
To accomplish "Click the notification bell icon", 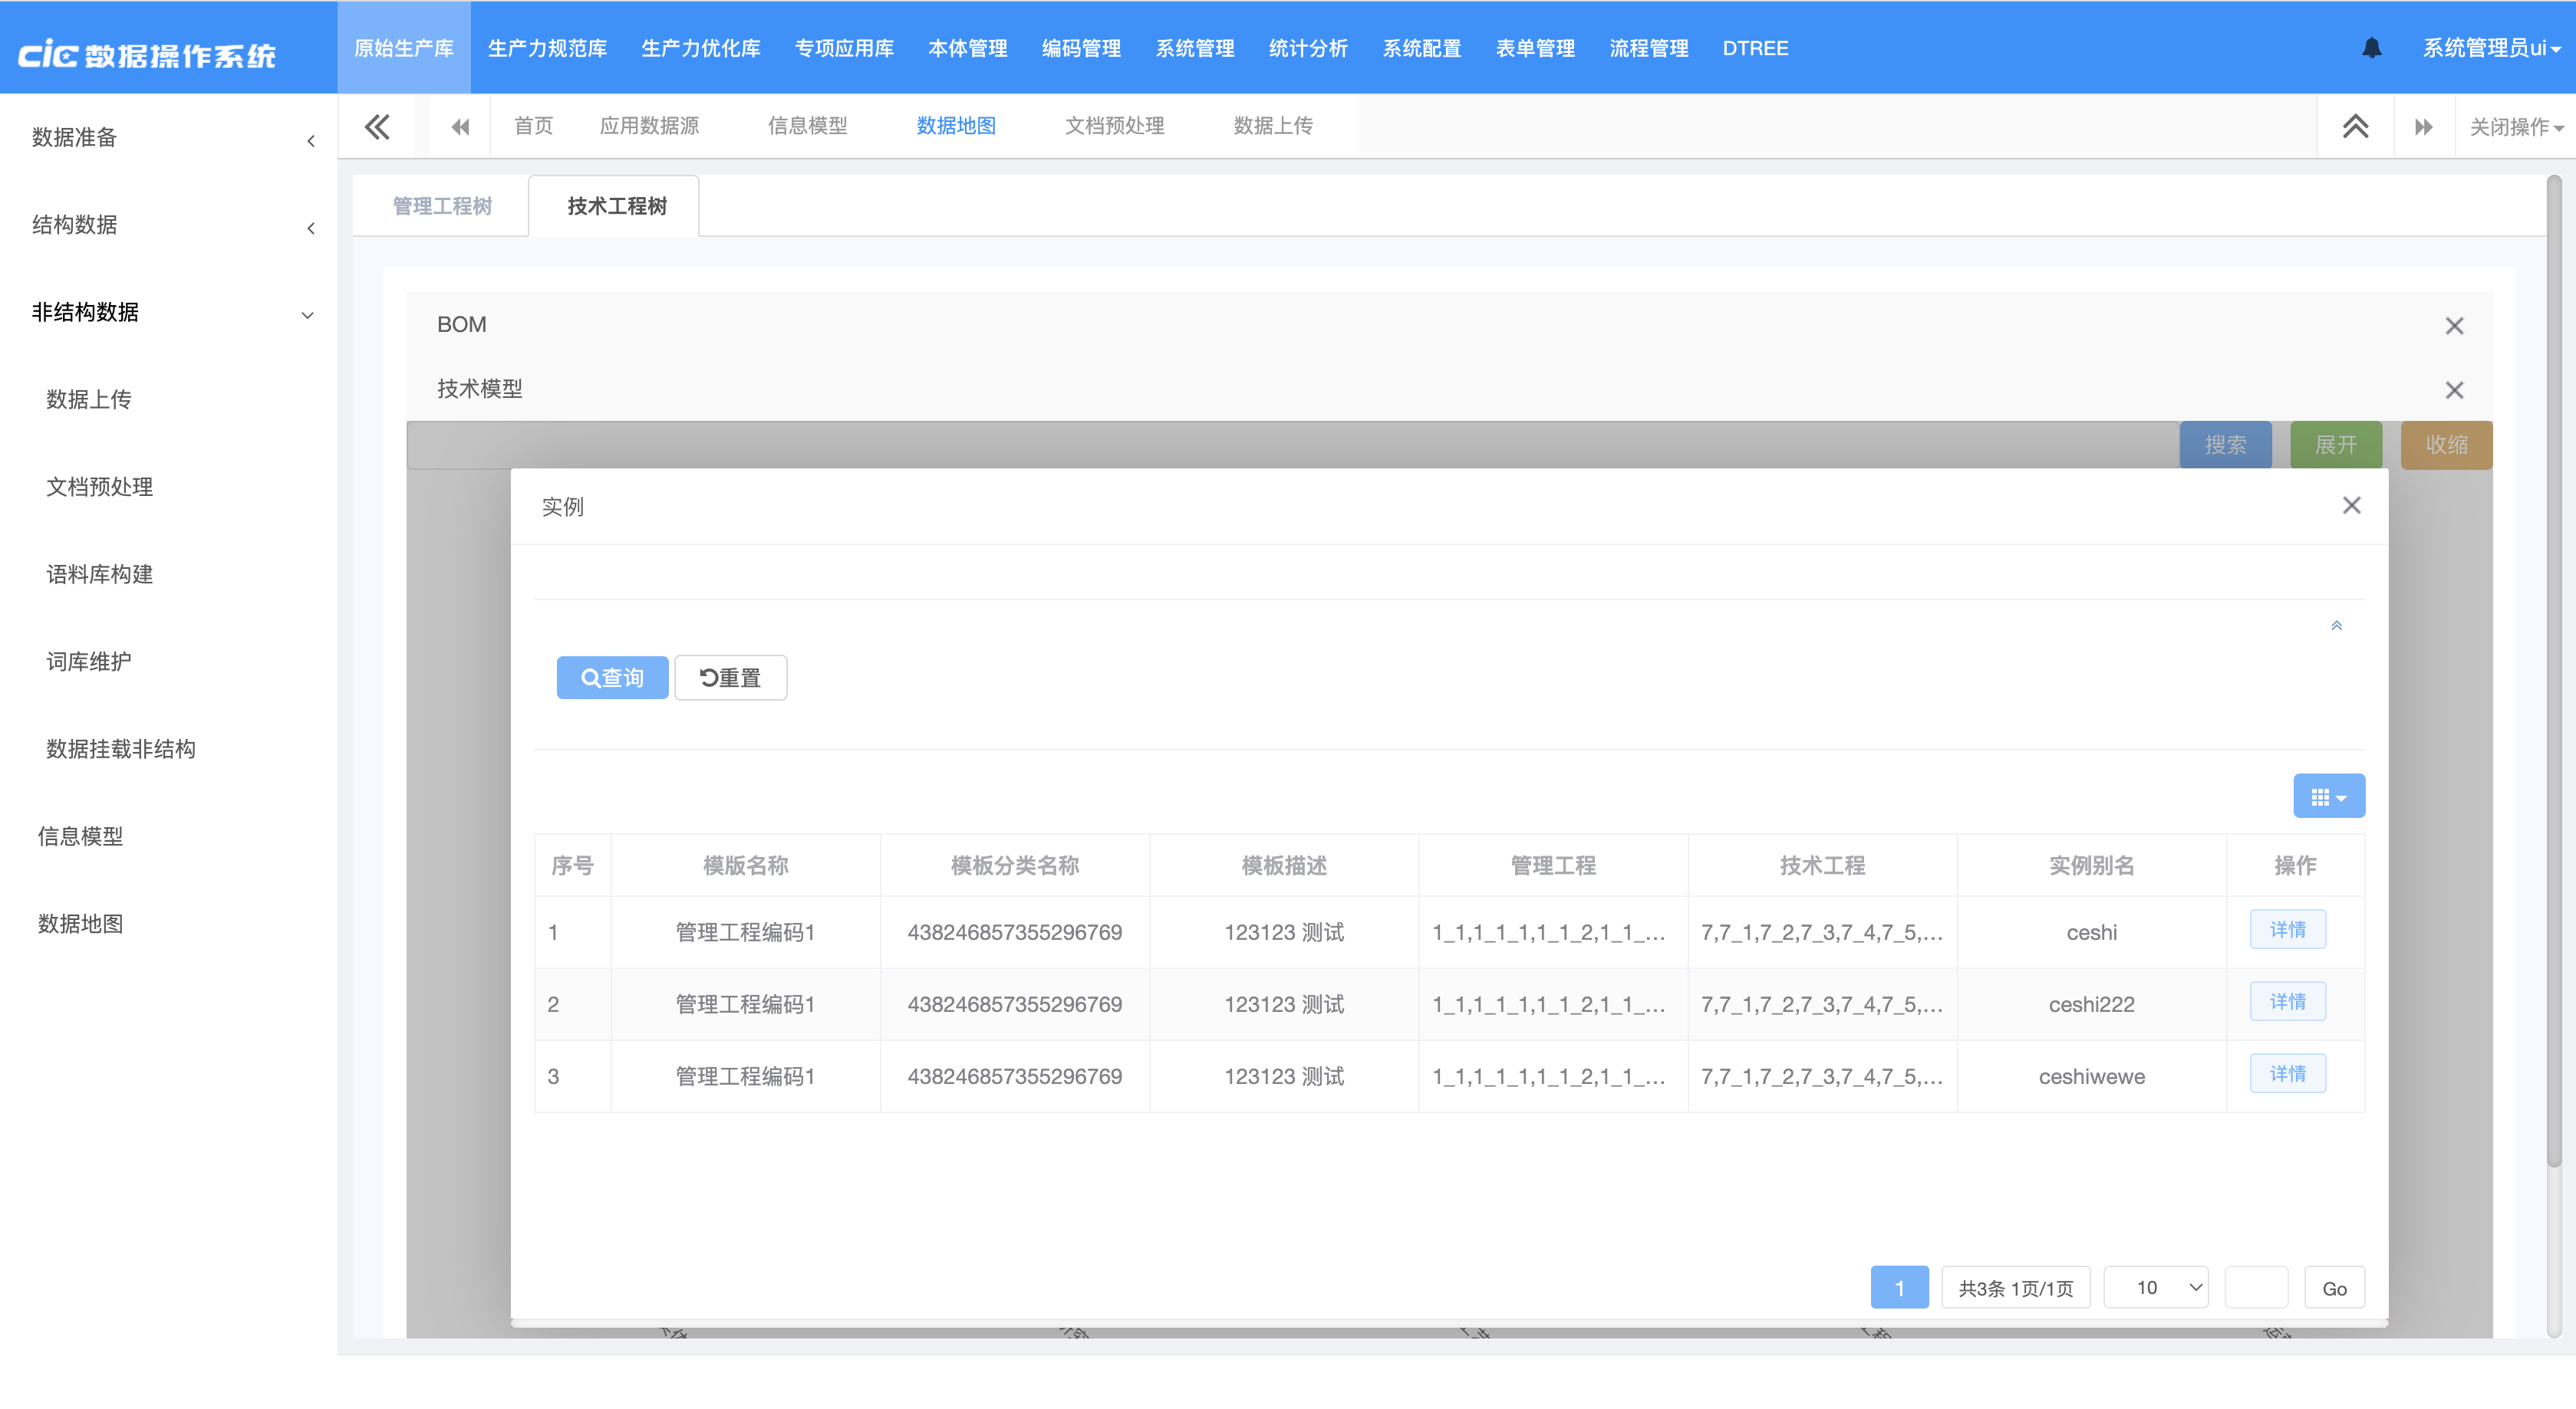I will pos(2371,48).
